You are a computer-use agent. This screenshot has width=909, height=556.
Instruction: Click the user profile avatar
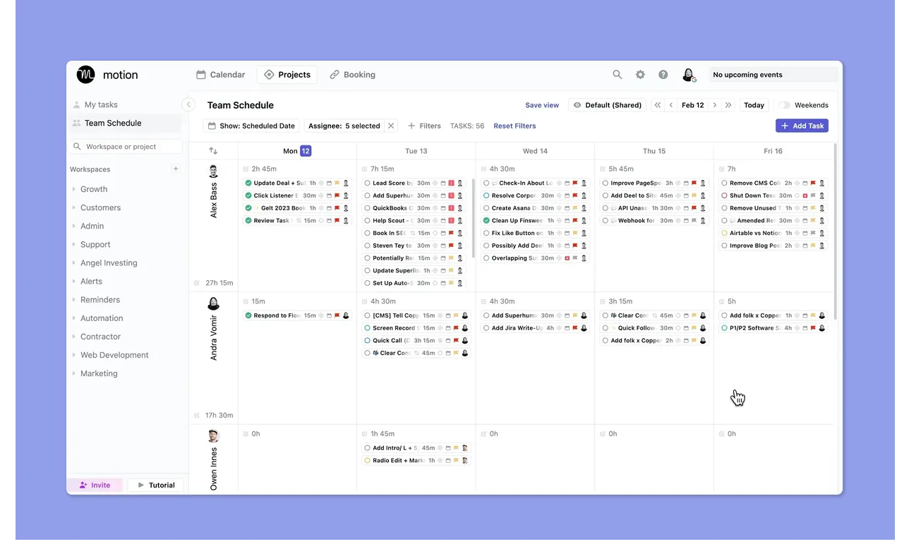688,74
